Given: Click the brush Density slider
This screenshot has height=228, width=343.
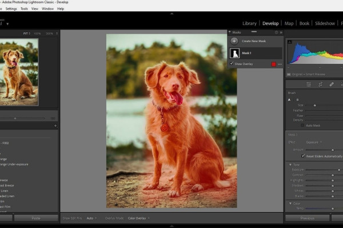Looking at the screenshot, I should [324, 120].
